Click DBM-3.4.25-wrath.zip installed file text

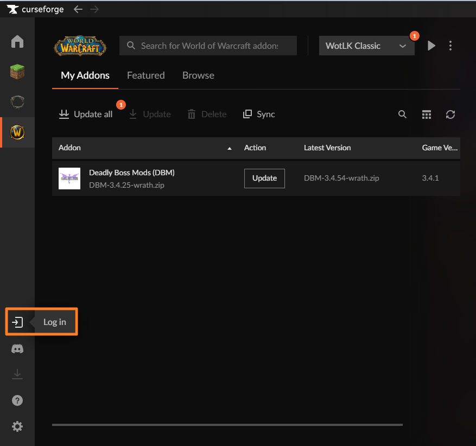pos(126,185)
